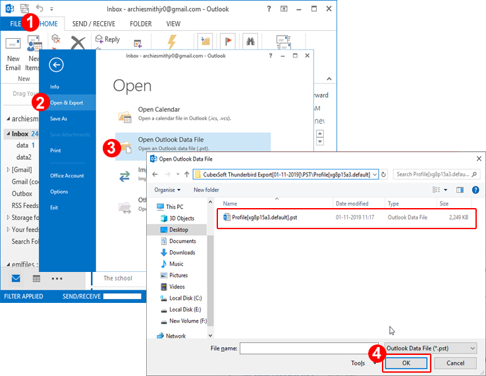Click the back arrow in Backstage view
Image resolution: width=486 pixels, height=376 pixels.
[56, 65]
